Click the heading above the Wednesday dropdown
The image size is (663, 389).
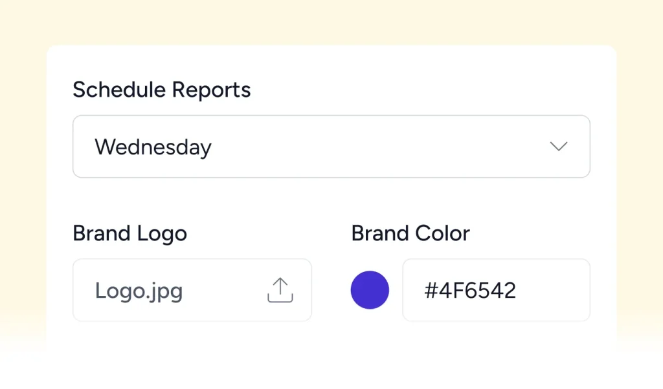[161, 90]
